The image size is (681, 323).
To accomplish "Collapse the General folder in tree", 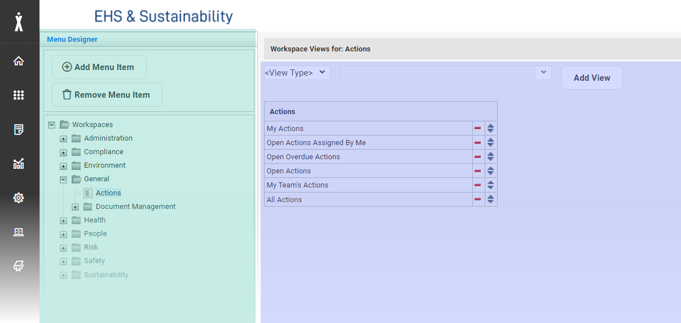I will (x=64, y=180).
